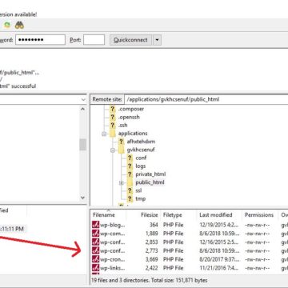Select the wp-conf... file sized 2,853
Viewport: 288px width, 288px height.
(x=190, y=242)
